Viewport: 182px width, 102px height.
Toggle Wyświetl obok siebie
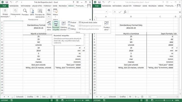[x=88, y=23]
